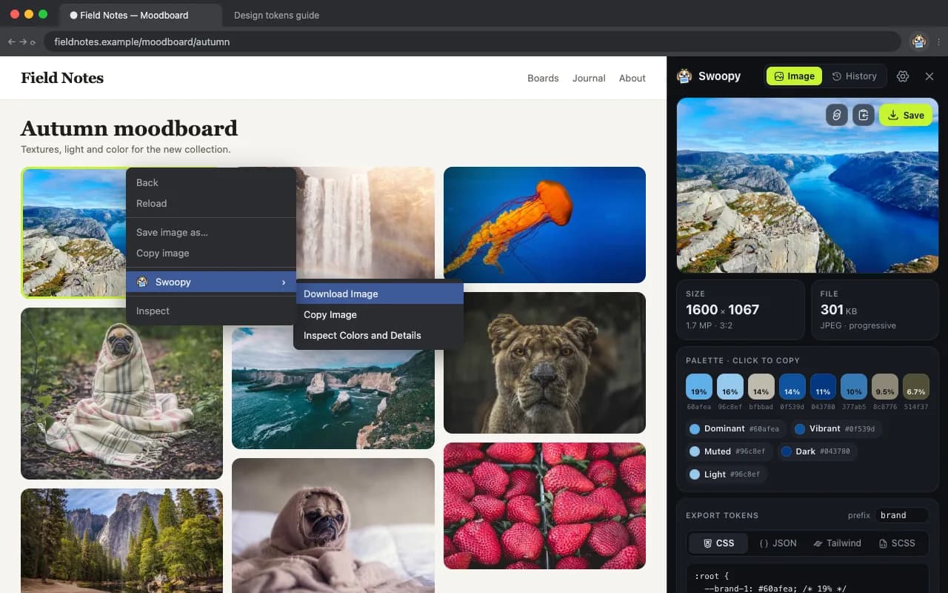Close the Swoopy side panel
This screenshot has width=948, height=593.
(929, 76)
